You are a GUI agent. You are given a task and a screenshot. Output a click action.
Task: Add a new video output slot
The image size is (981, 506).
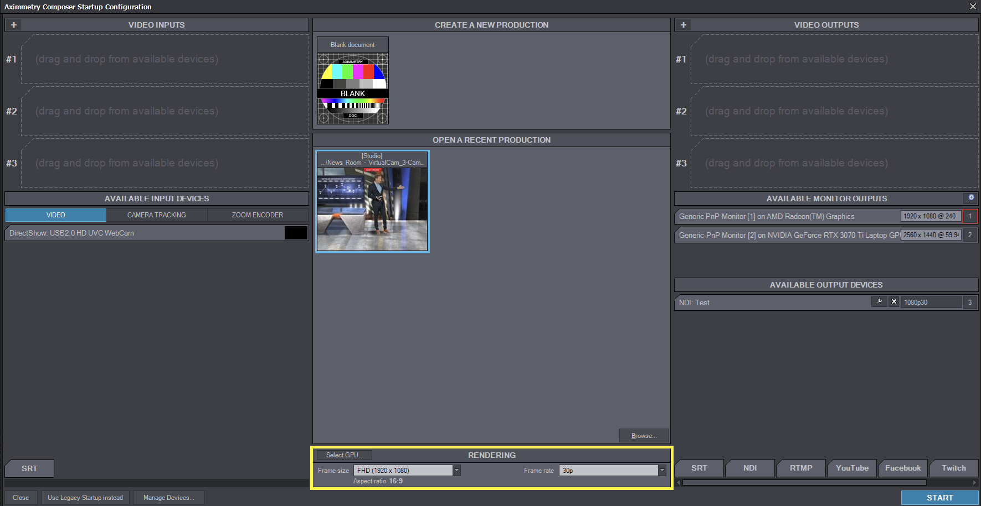pos(684,25)
